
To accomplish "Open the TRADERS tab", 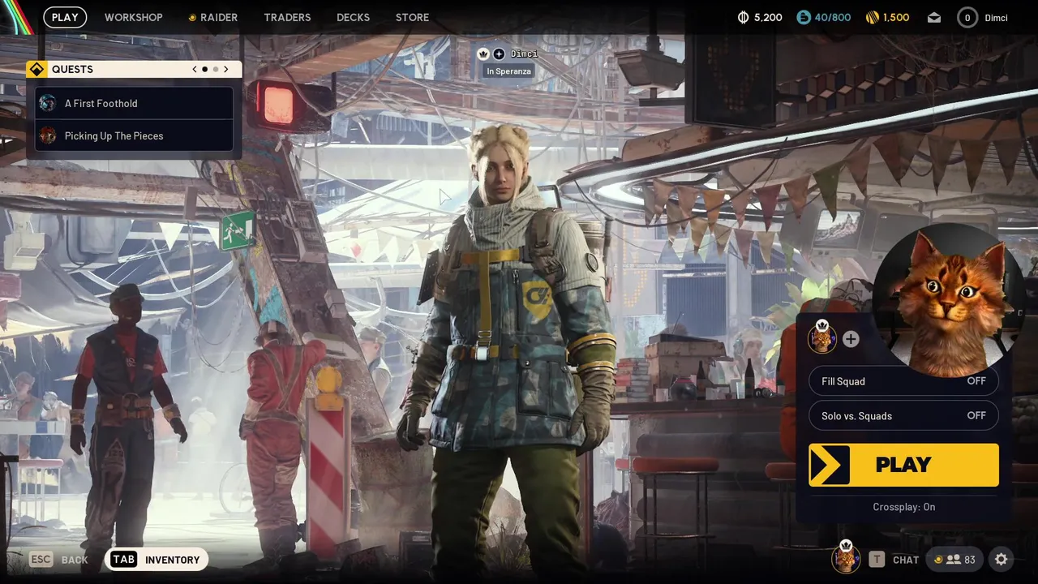I will [287, 17].
